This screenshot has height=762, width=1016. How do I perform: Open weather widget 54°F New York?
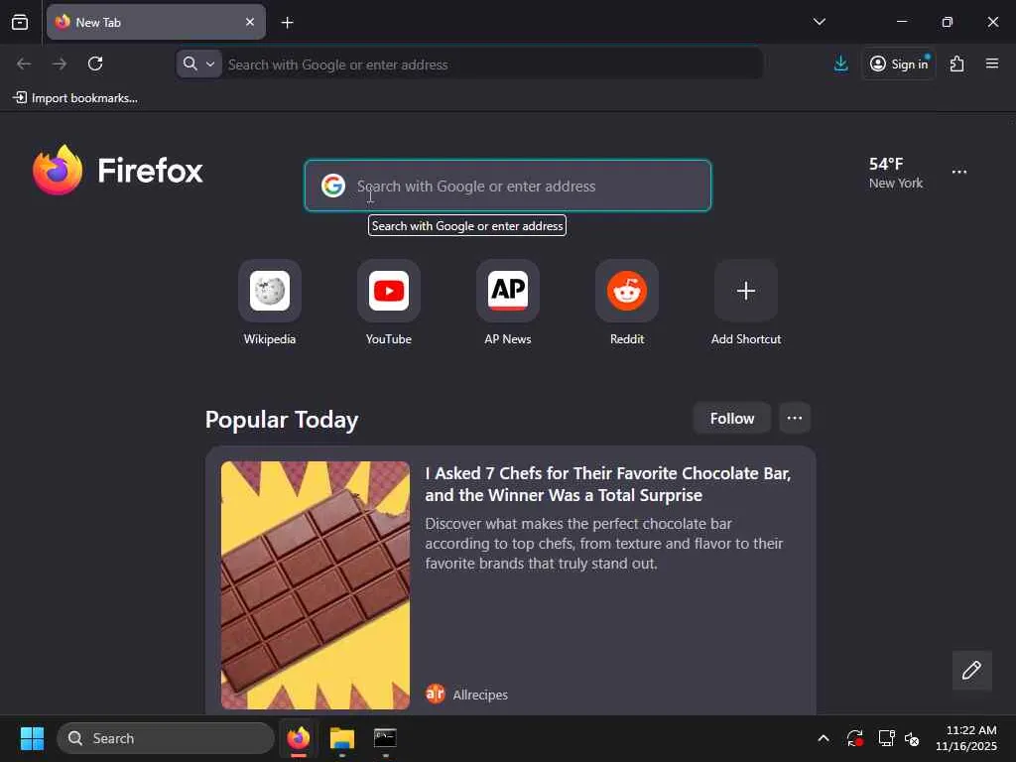coord(896,173)
